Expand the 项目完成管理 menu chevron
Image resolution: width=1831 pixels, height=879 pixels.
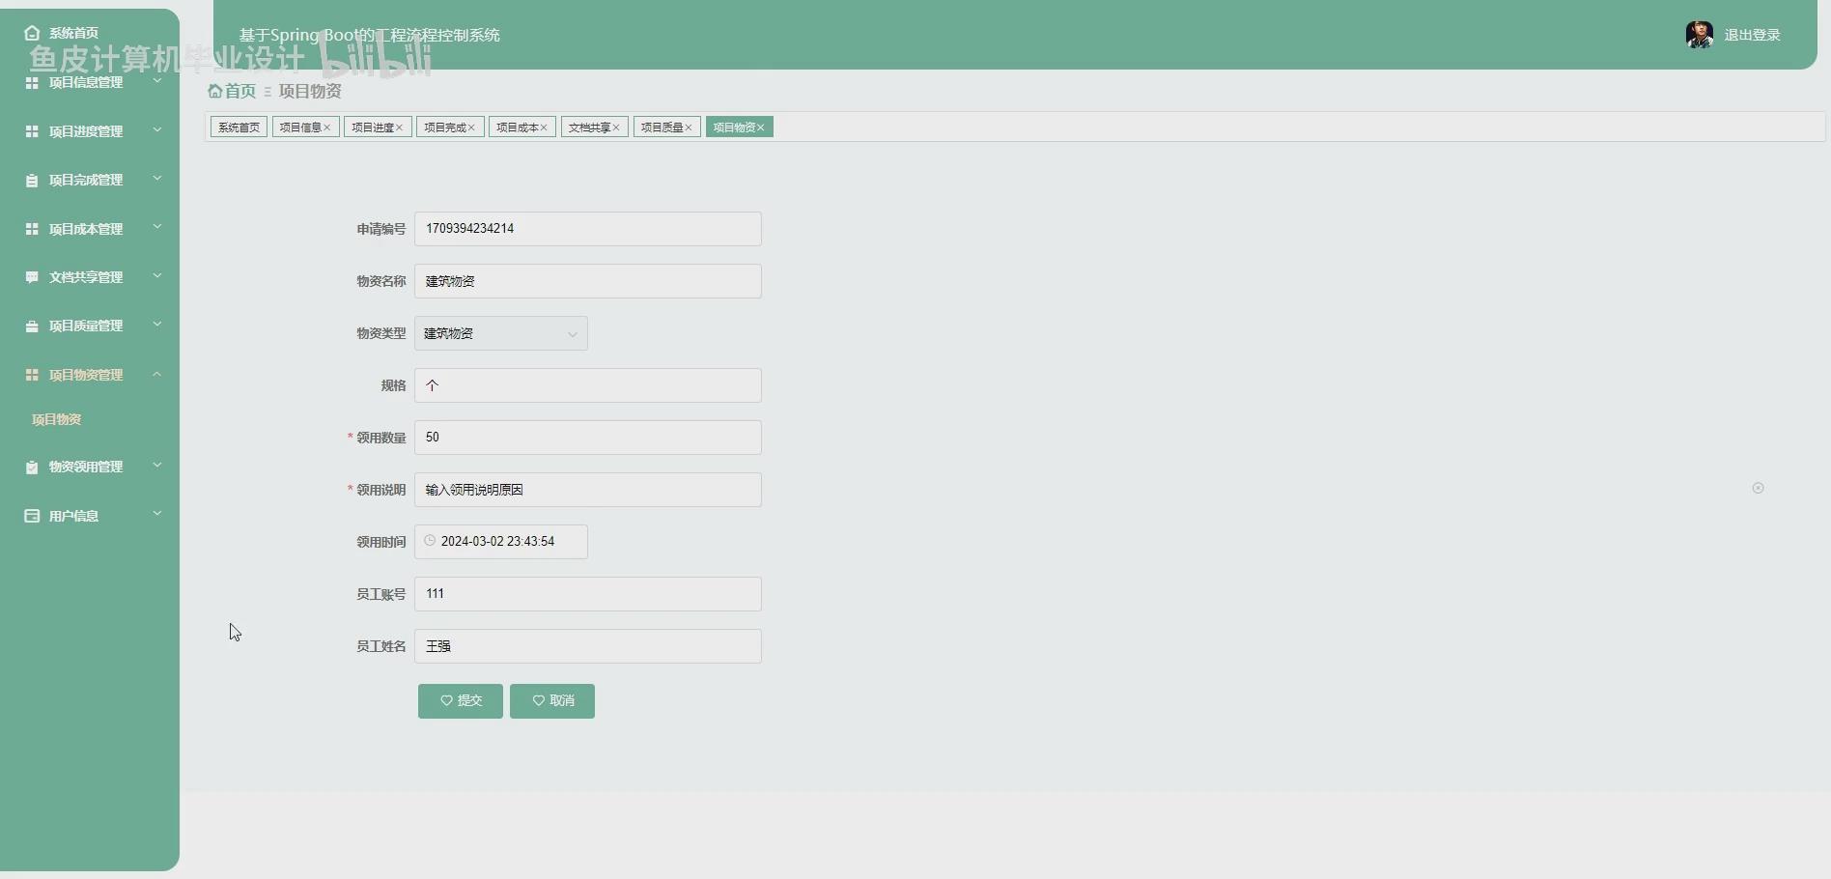(x=157, y=179)
